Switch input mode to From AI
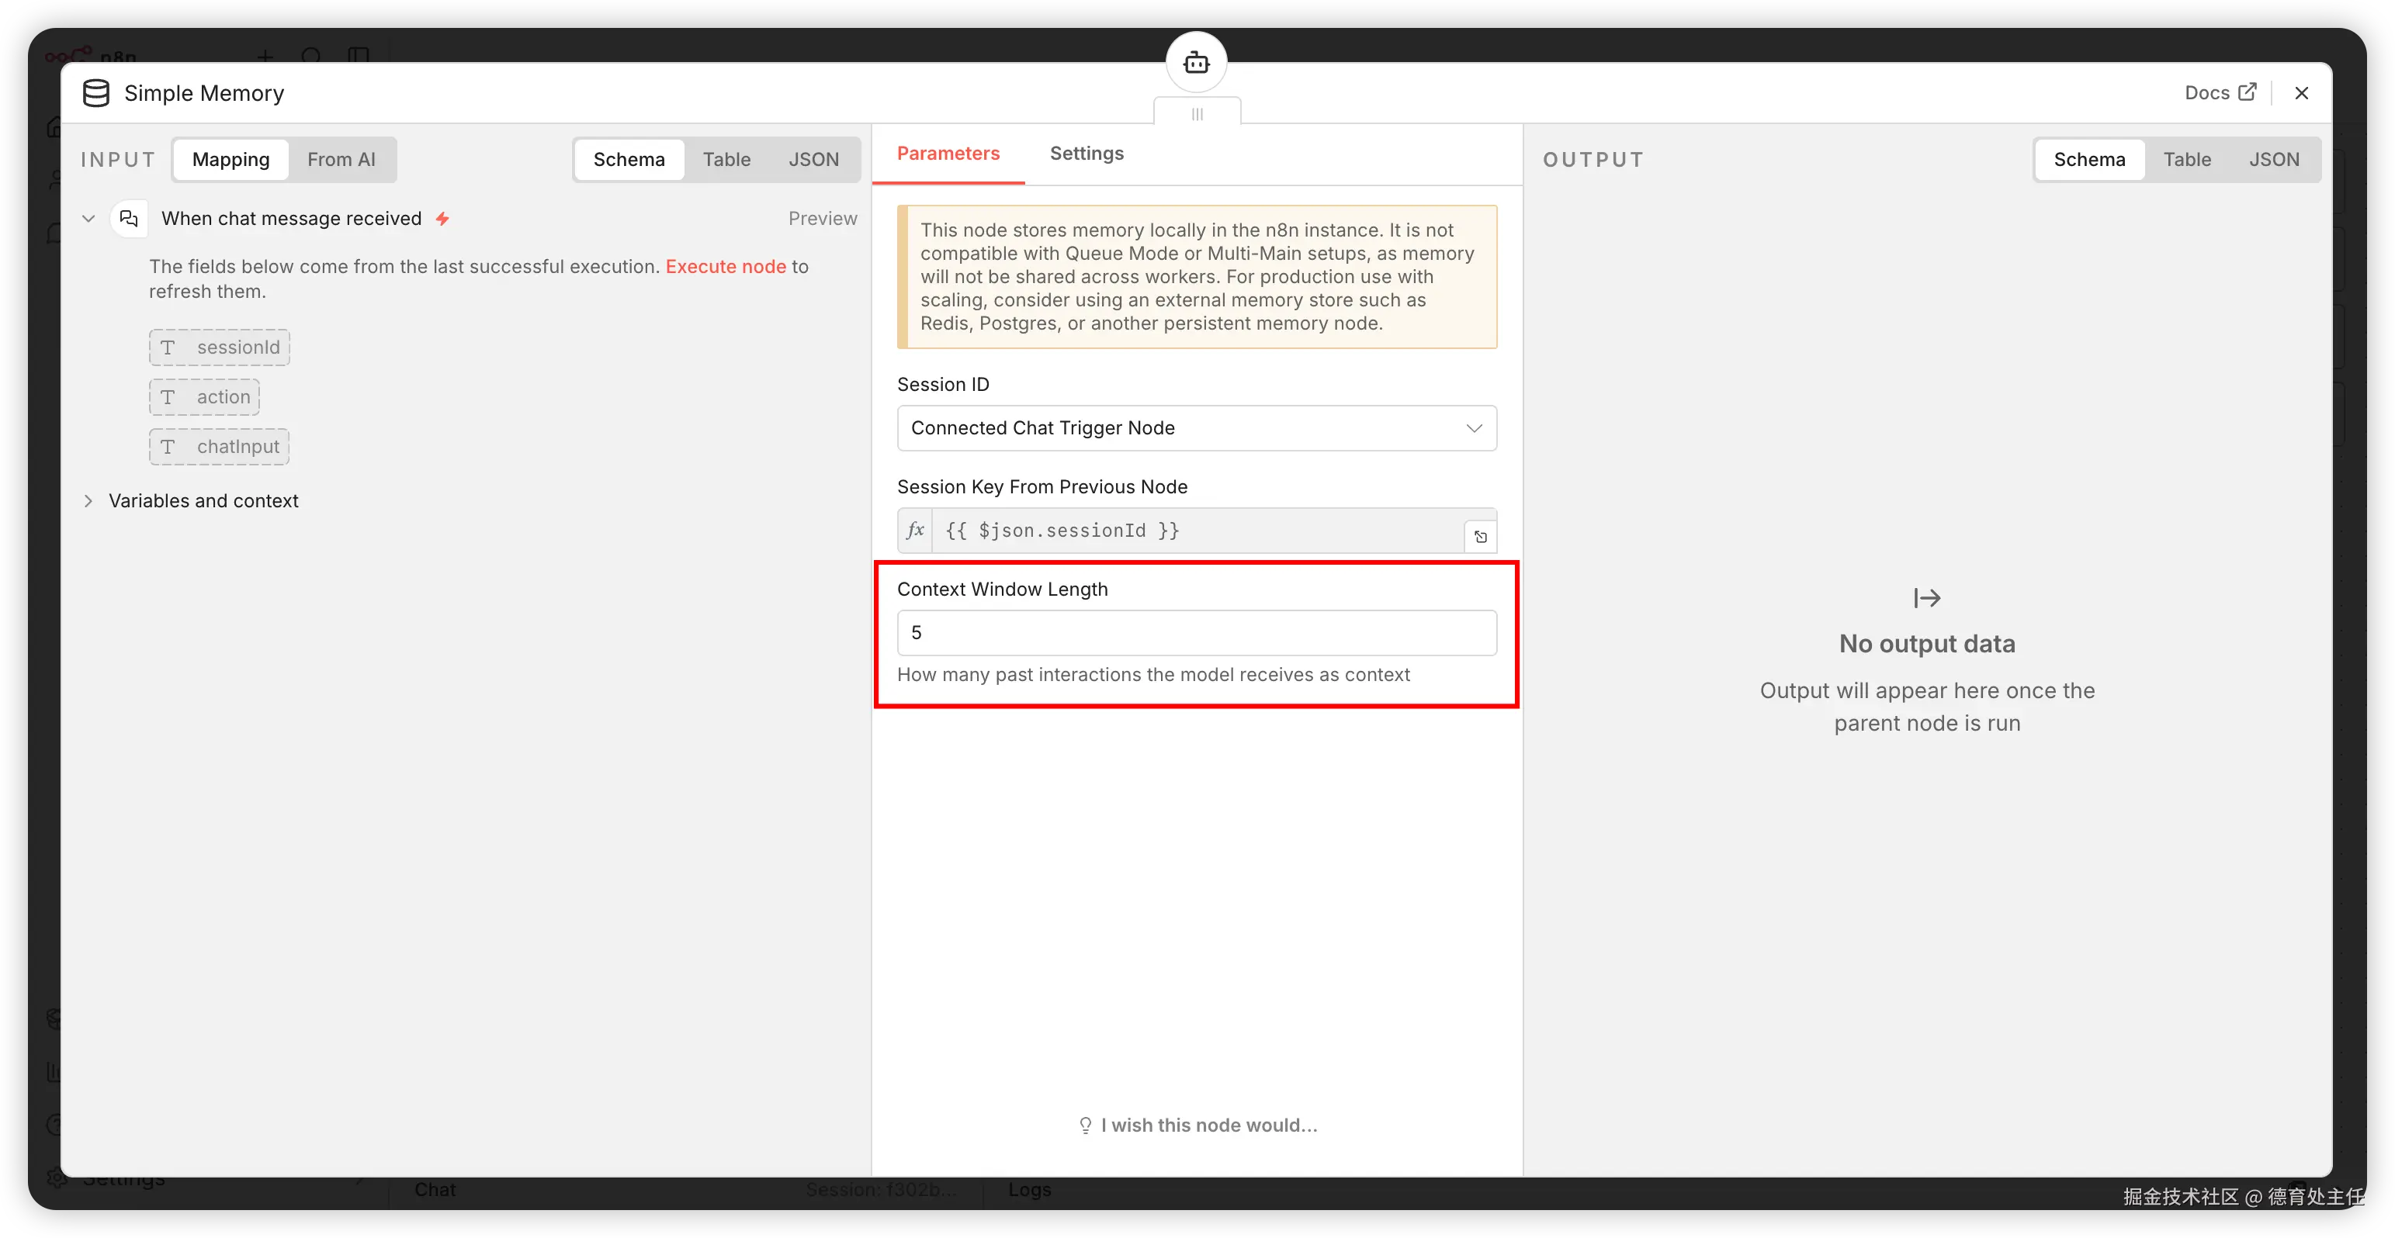The image size is (2395, 1238). 341,160
